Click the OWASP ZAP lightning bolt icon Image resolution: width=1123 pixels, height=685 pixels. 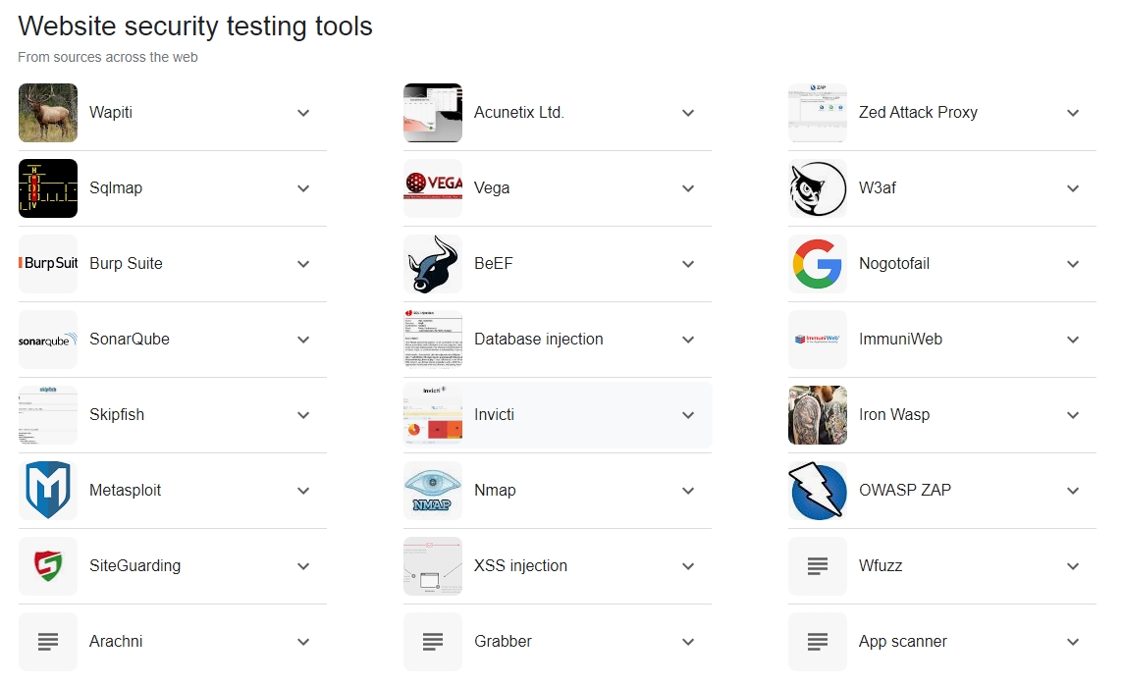817,491
